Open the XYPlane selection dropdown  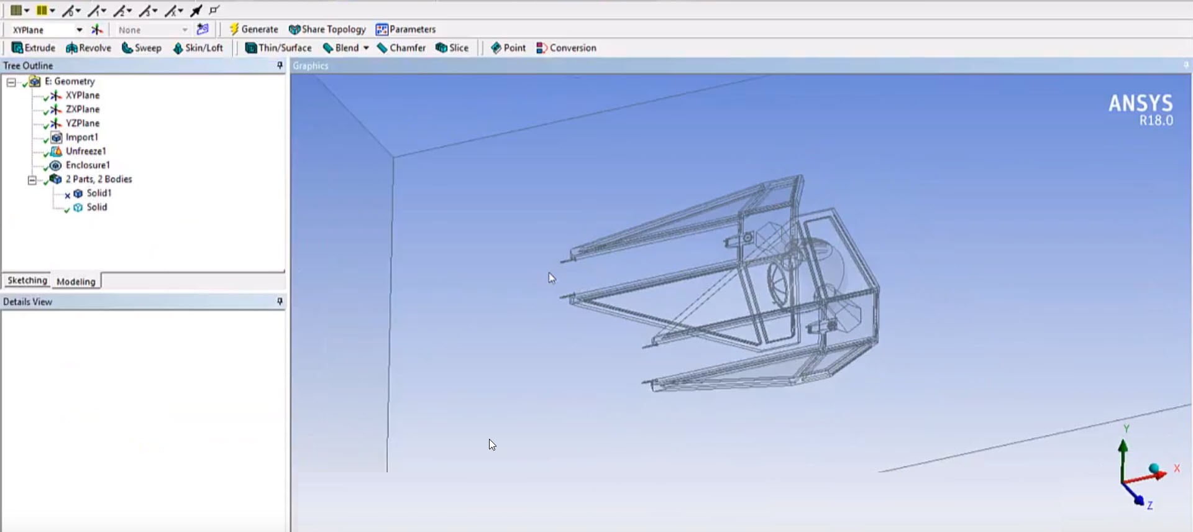[x=80, y=30]
